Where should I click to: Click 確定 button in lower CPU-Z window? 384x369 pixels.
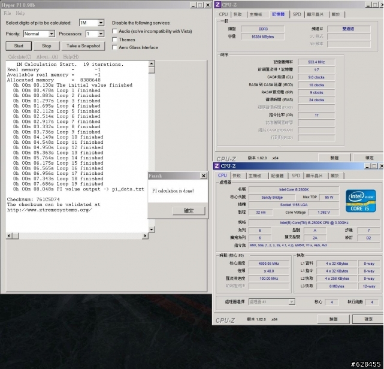[x=368, y=319]
